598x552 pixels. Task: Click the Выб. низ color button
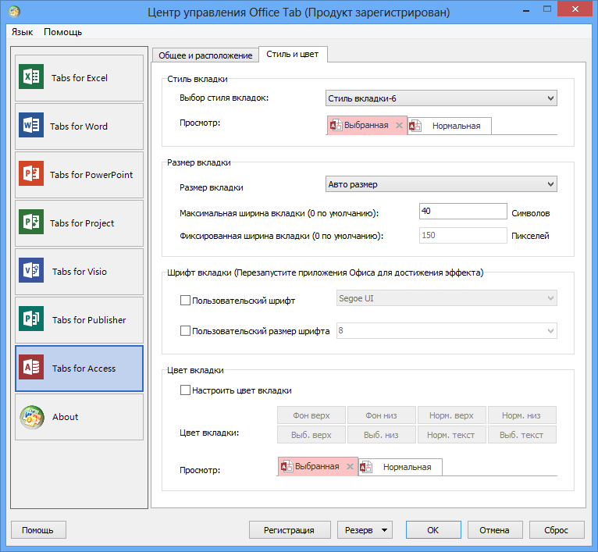click(382, 435)
